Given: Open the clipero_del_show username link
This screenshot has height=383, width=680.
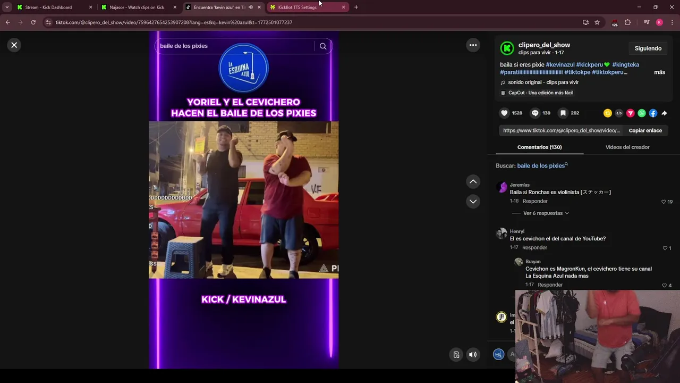Looking at the screenshot, I should (x=544, y=45).
